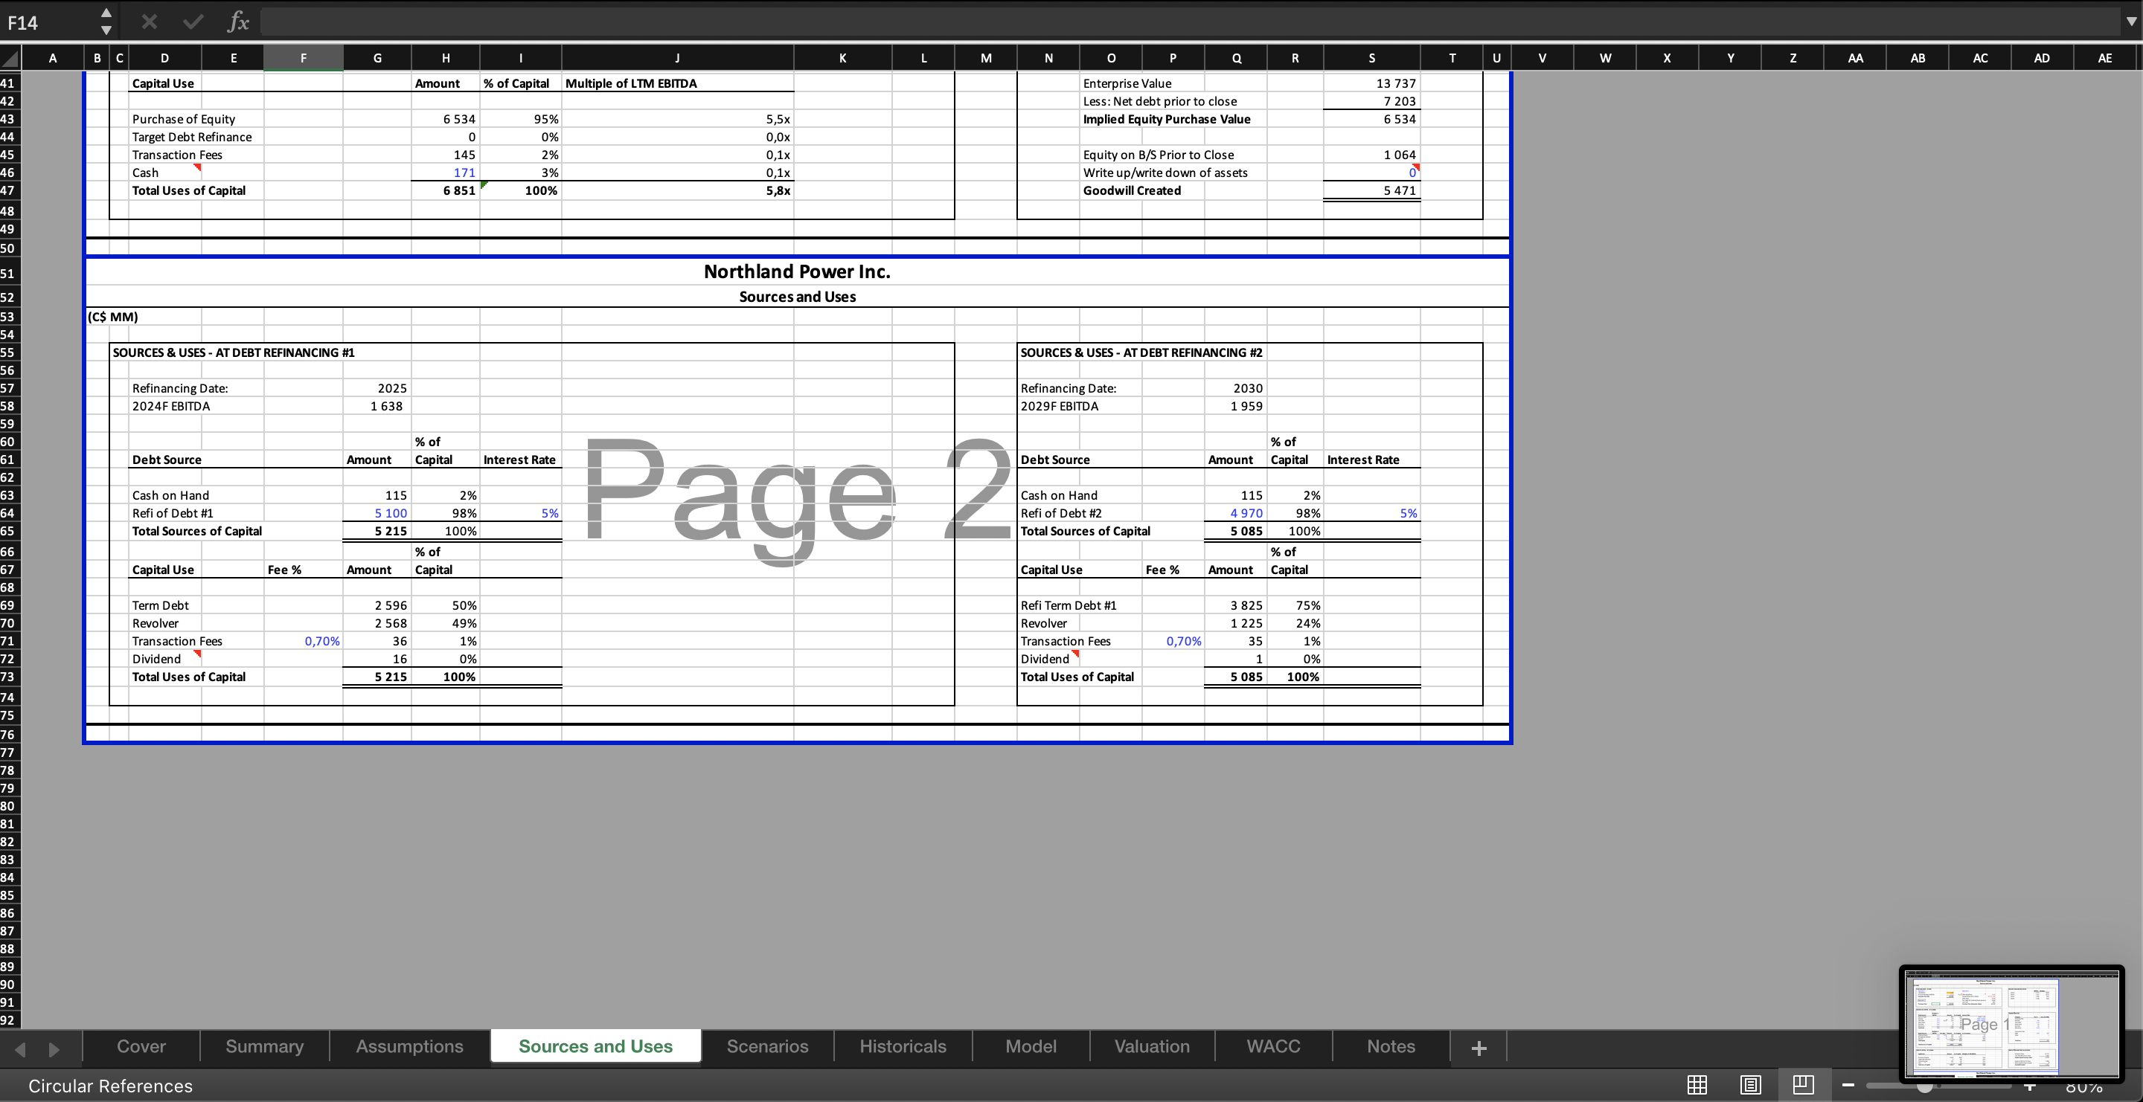Click the Name Box showing F14
The image size is (2143, 1102).
tap(48, 22)
